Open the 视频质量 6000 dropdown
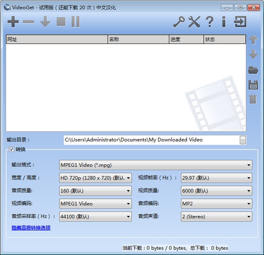Image resolution: width=264 pixels, height=255 pixels. point(216,191)
